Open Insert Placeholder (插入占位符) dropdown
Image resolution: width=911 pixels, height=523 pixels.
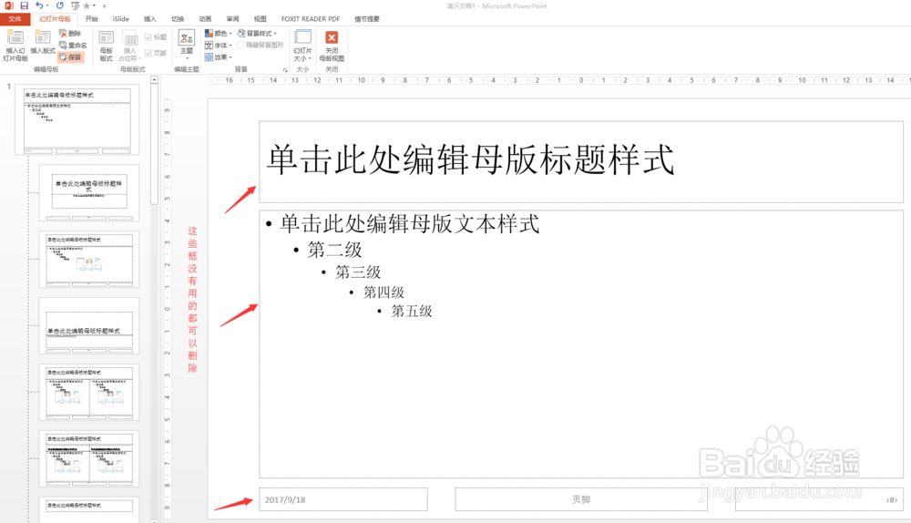click(x=130, y=46)
